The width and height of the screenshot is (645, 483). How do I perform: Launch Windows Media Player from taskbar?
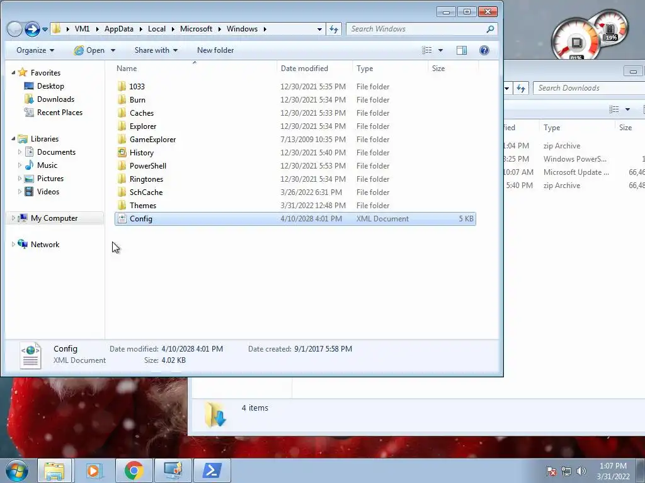point(94,470)
